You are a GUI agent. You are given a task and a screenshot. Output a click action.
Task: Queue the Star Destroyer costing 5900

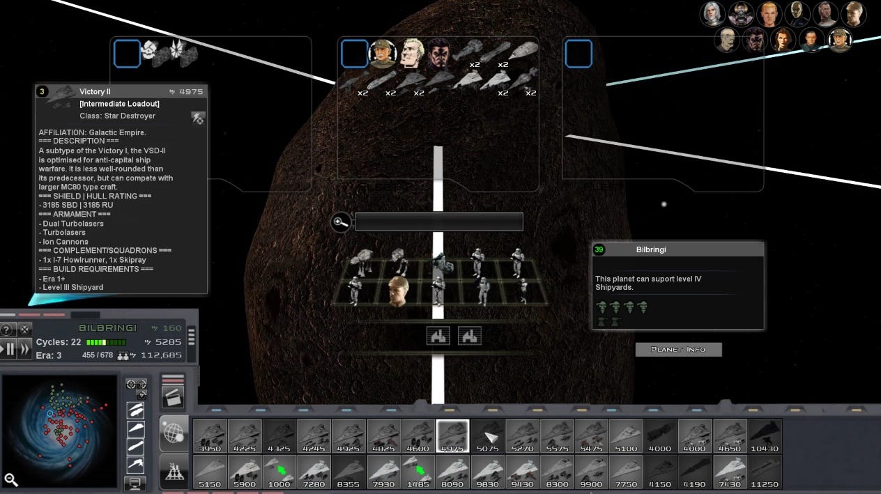tap(245, 472)
